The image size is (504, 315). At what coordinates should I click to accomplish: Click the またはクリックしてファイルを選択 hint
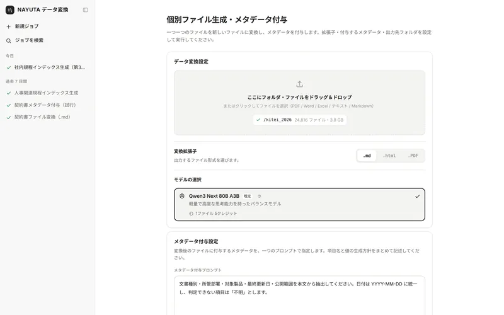[299, 106]
